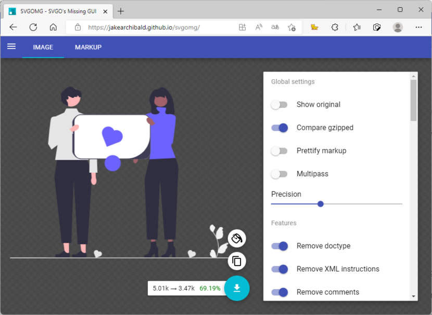Viewport: 432px width, 315px height.
Task: Open browser Settings and more menu
Action: click(x=418, y=28)
